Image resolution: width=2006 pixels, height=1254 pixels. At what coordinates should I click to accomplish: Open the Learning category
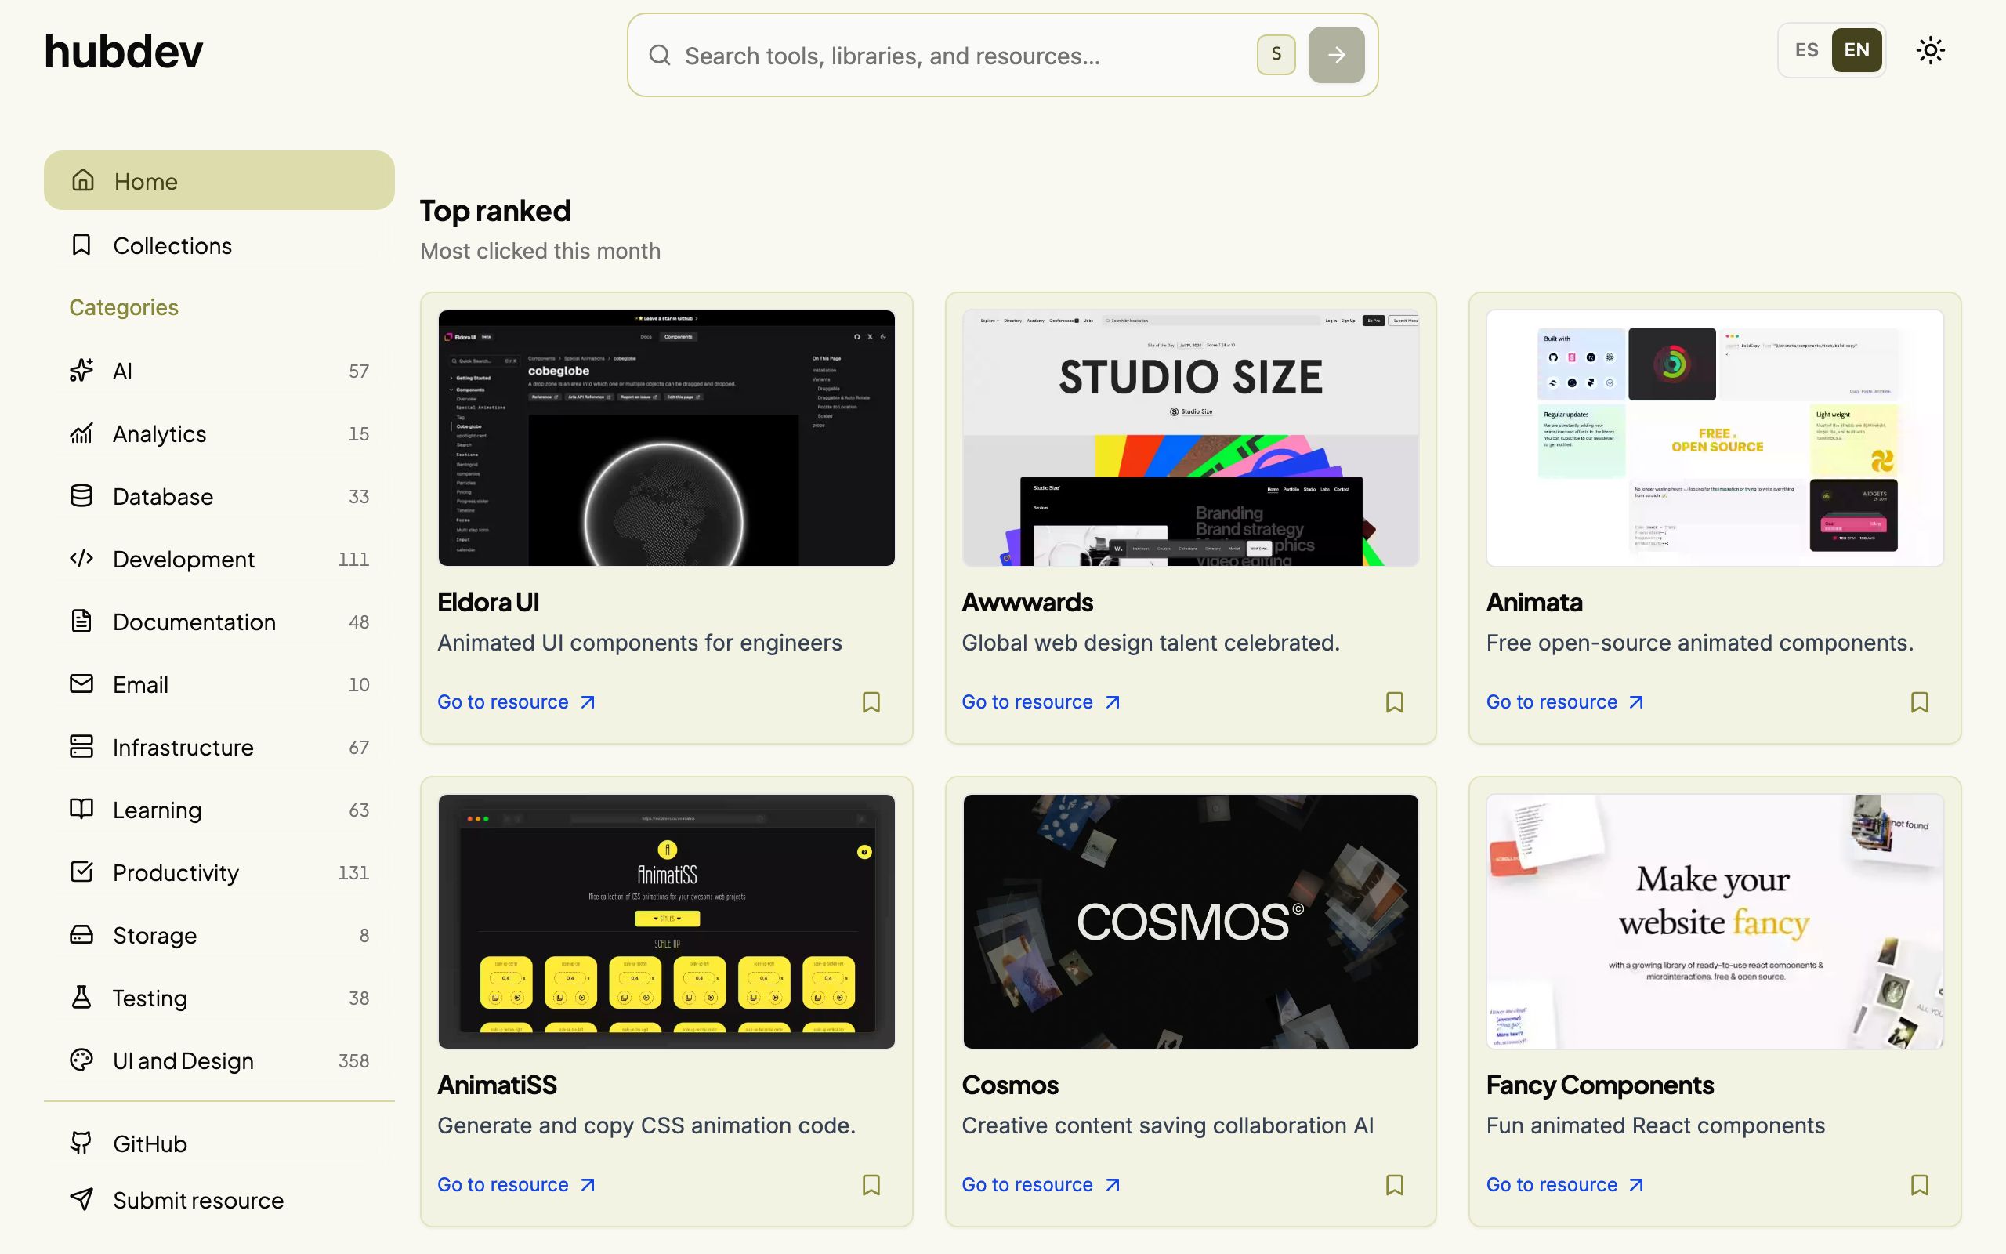(219, 810)
